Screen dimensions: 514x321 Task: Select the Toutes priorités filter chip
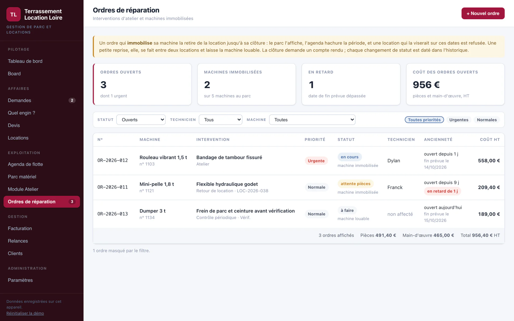(x=424, y=120)
